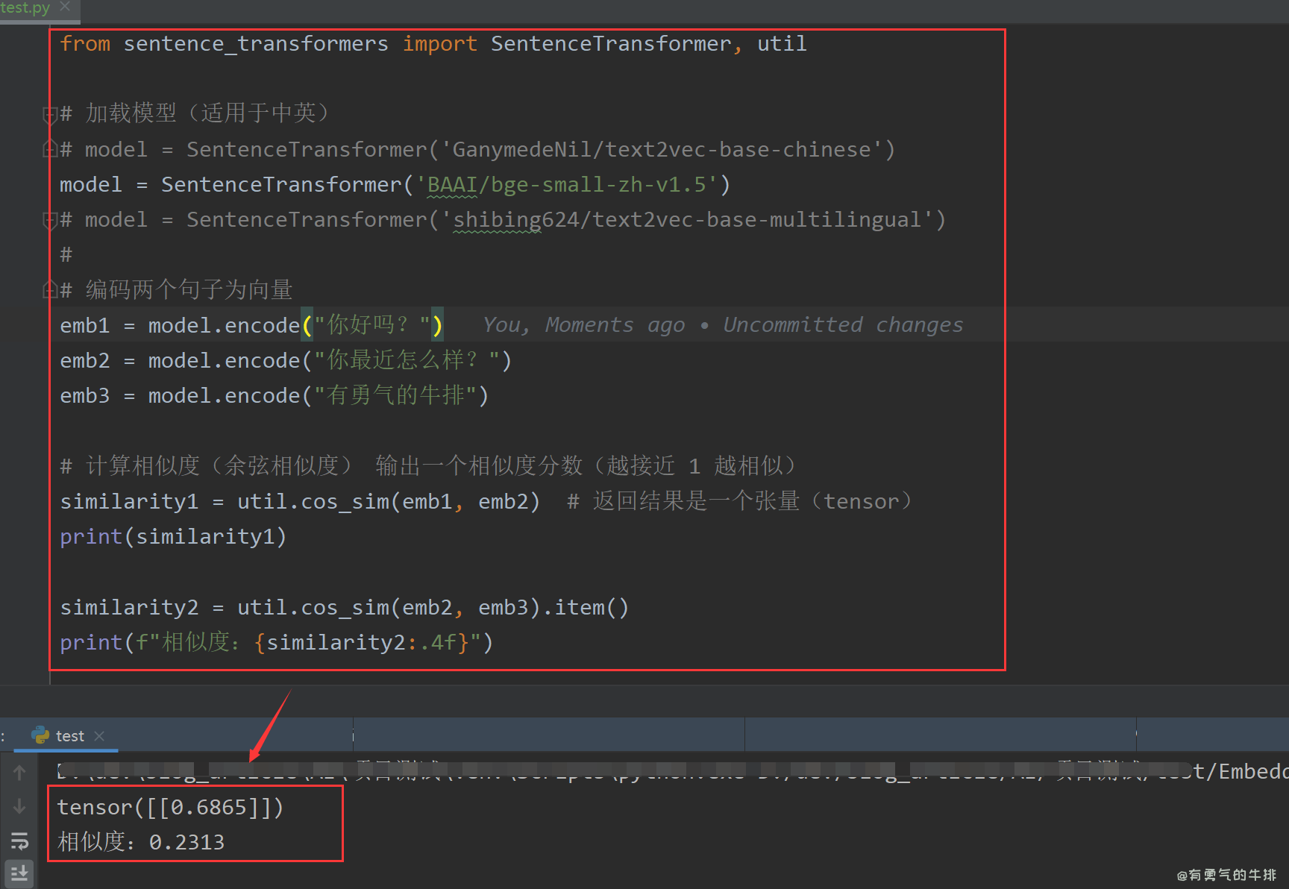
Task: Collapse fold marker beside '# 编码两个句子为向量'
Action: coord(50,289)
